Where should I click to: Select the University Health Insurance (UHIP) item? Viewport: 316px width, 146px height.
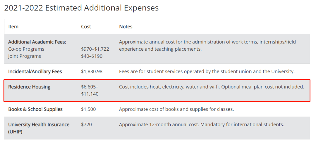coord(39,128)
